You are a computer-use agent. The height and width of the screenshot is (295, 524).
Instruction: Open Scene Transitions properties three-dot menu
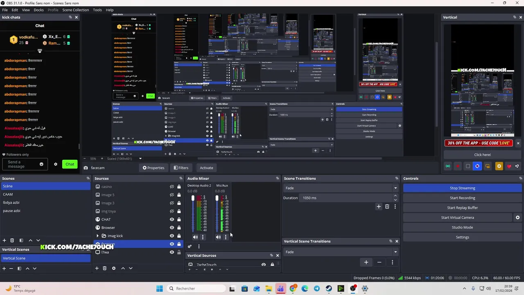point(395,206)
